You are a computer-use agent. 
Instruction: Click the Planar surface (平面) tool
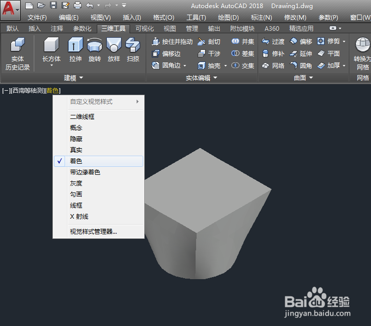click(x=329, y=54)
